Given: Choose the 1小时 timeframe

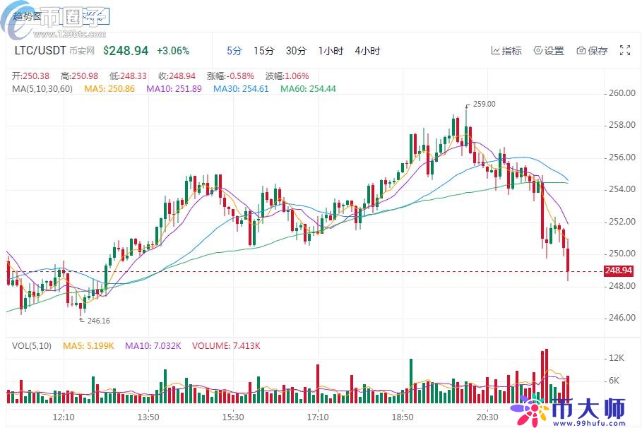Looking at the screenshot, I should 331,51.
